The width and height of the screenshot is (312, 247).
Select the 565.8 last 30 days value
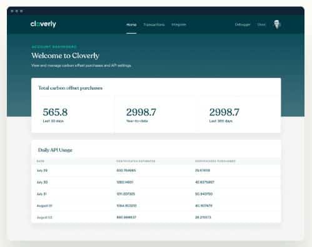tap(55, 112)
